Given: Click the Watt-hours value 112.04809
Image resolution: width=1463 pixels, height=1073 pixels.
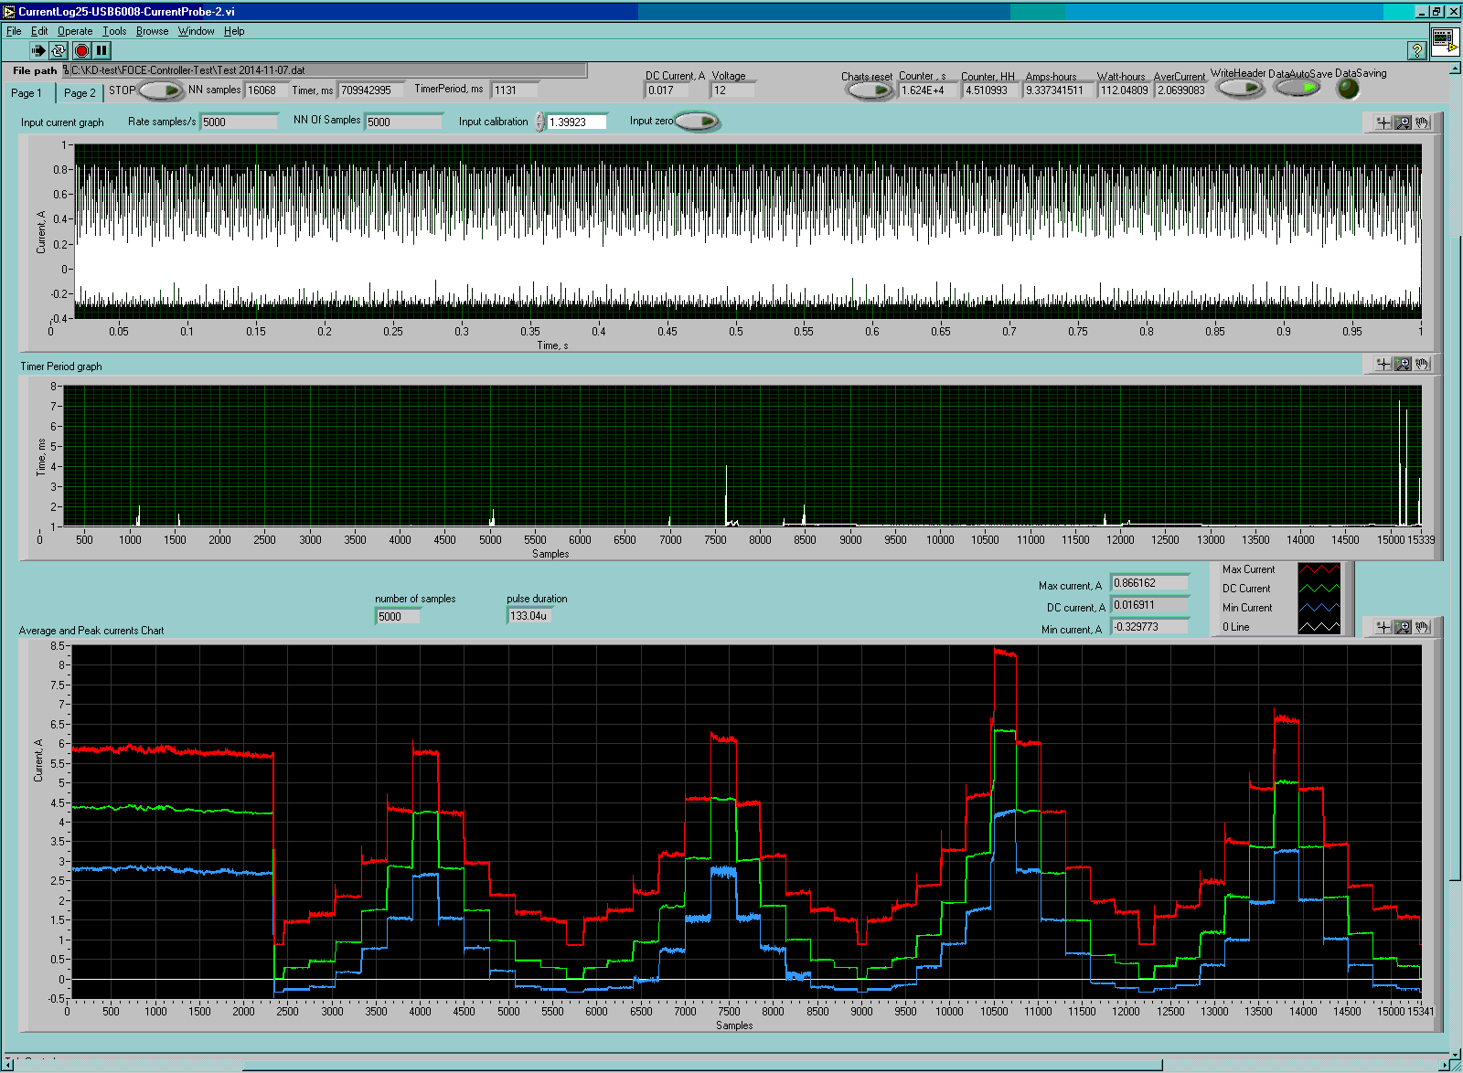Looking at the screenshot, I should [x=1124, y=90].
